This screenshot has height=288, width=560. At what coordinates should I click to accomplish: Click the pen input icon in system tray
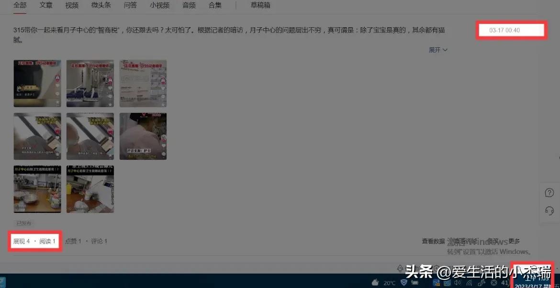point(482,282)
